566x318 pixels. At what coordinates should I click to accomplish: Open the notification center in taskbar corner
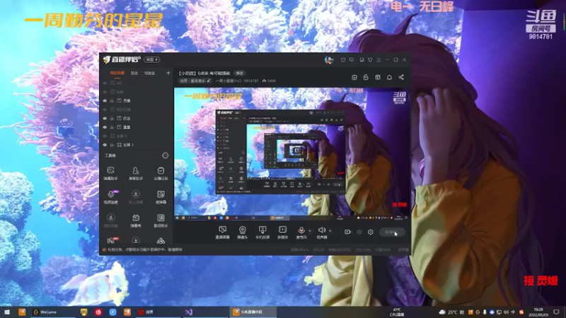point(556,312)
